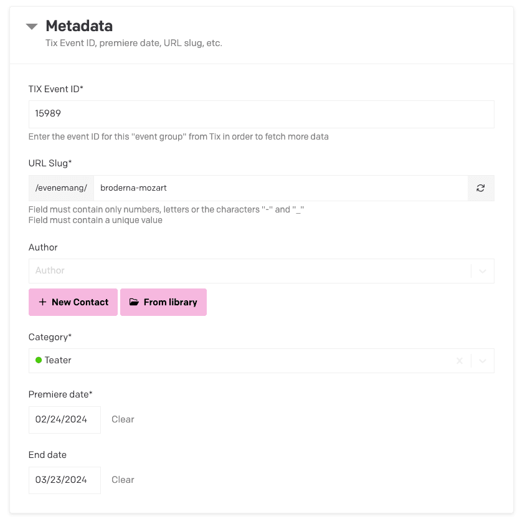Image resolution: width=525 pixels, height=524 pixels.
Task: Click the folder icon on From library
Action: tap(134, 302)
